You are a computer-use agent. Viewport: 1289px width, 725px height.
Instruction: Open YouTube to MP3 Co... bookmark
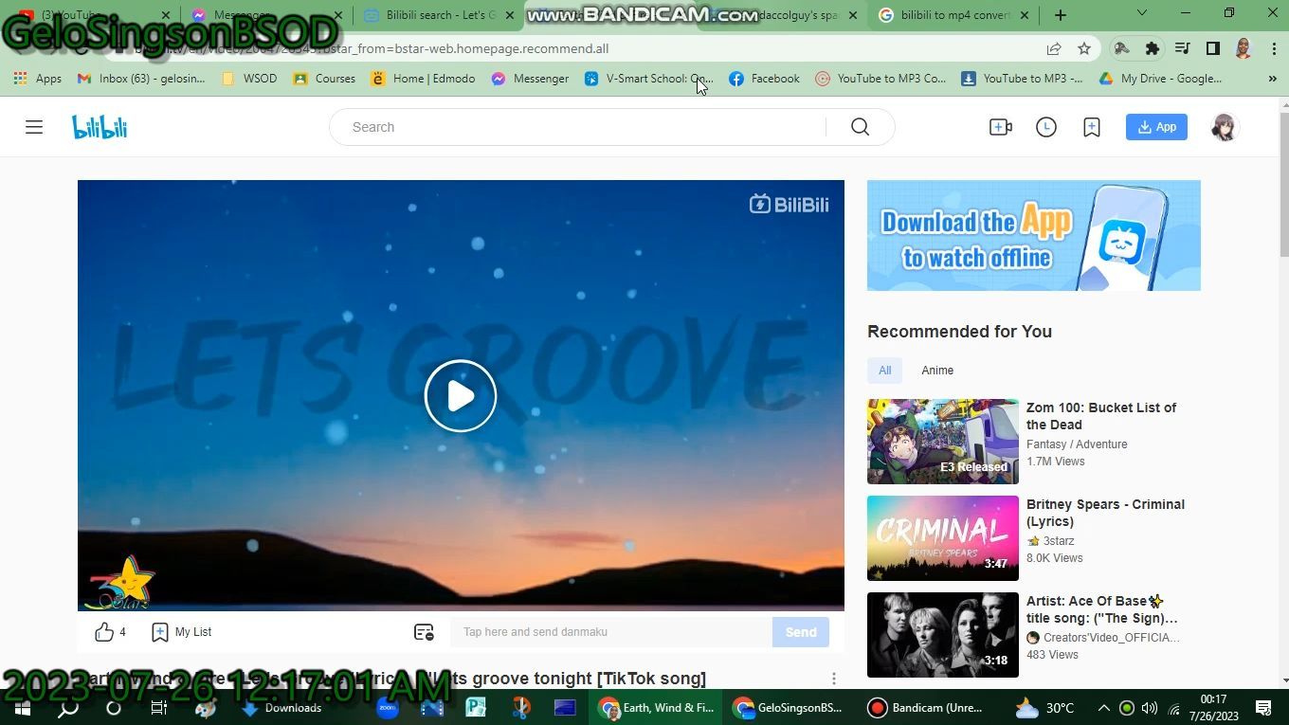pyautogui.click(x=881, y=79)
